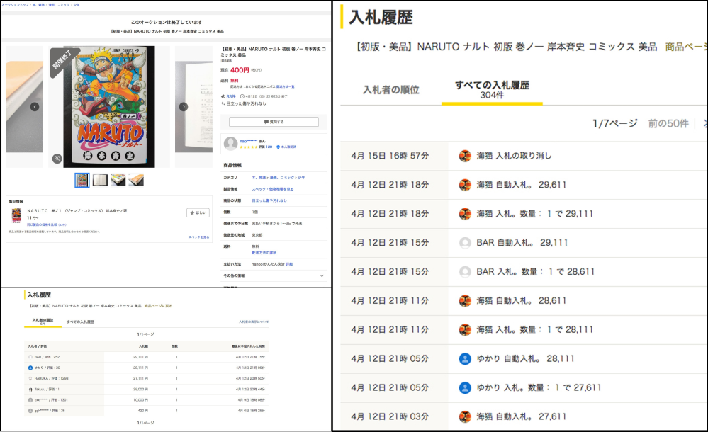Click the ほしい star button

(198, 212)
